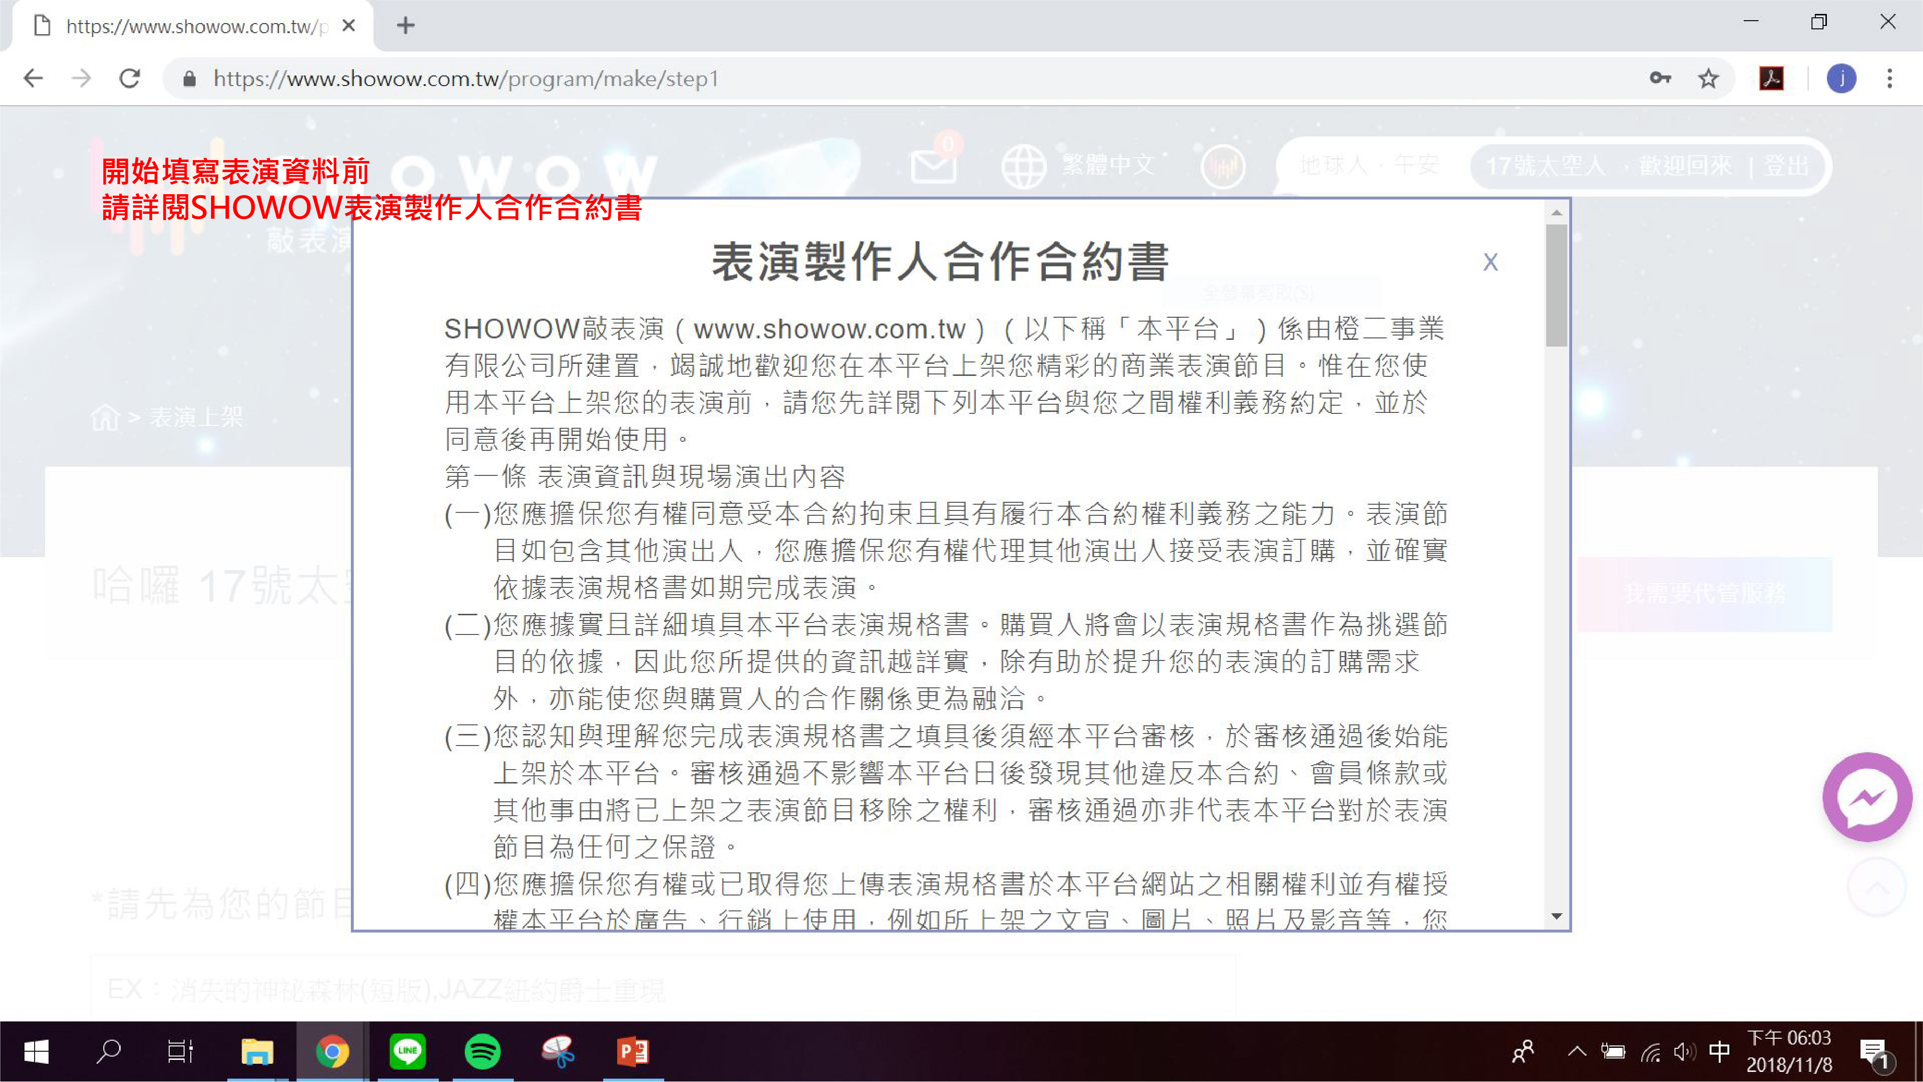The image size is (1923, 1082).
Task: Open the Messenger chat bubble
Action: [x=1867, y=797]
